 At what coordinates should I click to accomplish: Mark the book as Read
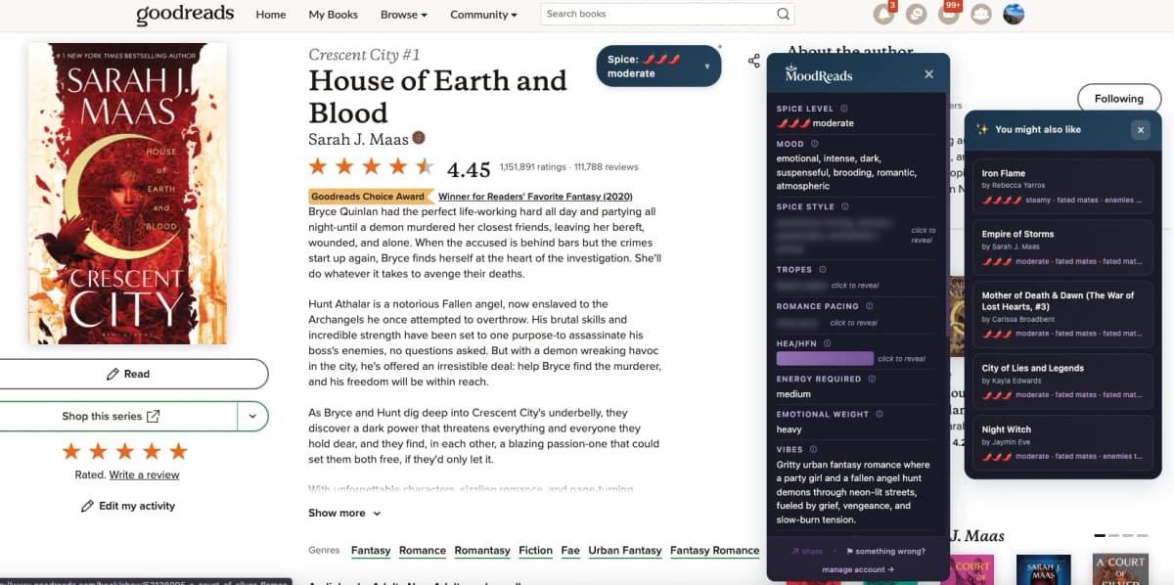click(x=135, y=374)
